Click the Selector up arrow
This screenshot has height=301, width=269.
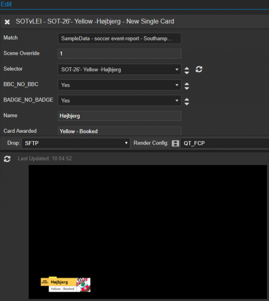click(x=187, y=67)
